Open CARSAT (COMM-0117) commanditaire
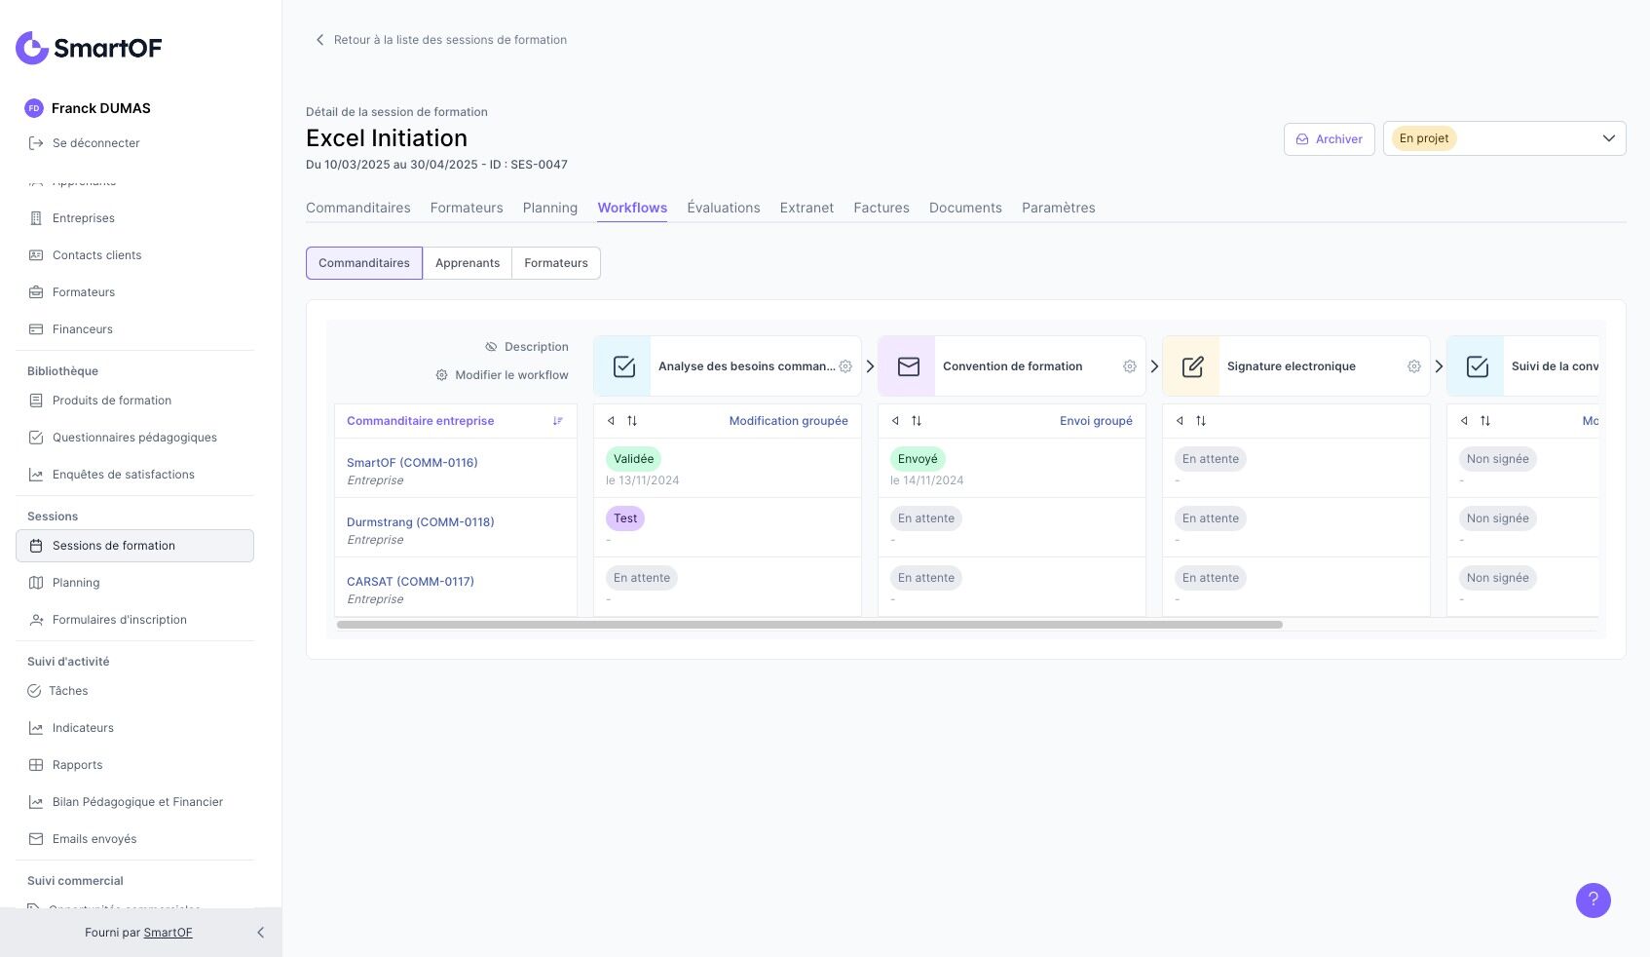This screenshot has width=1650, height=957. 410,582
